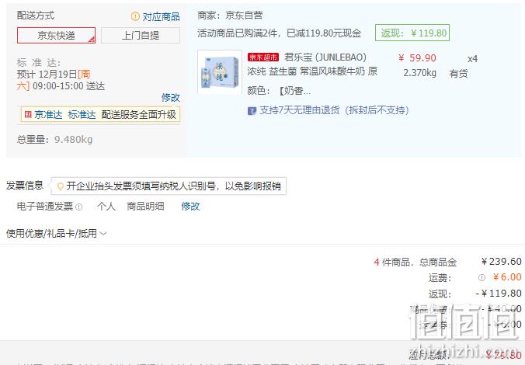Viewport: 525px width, 365px height.
Task: Click the lightbulb tip icon in invoice notice
Action: click(61, 186)
